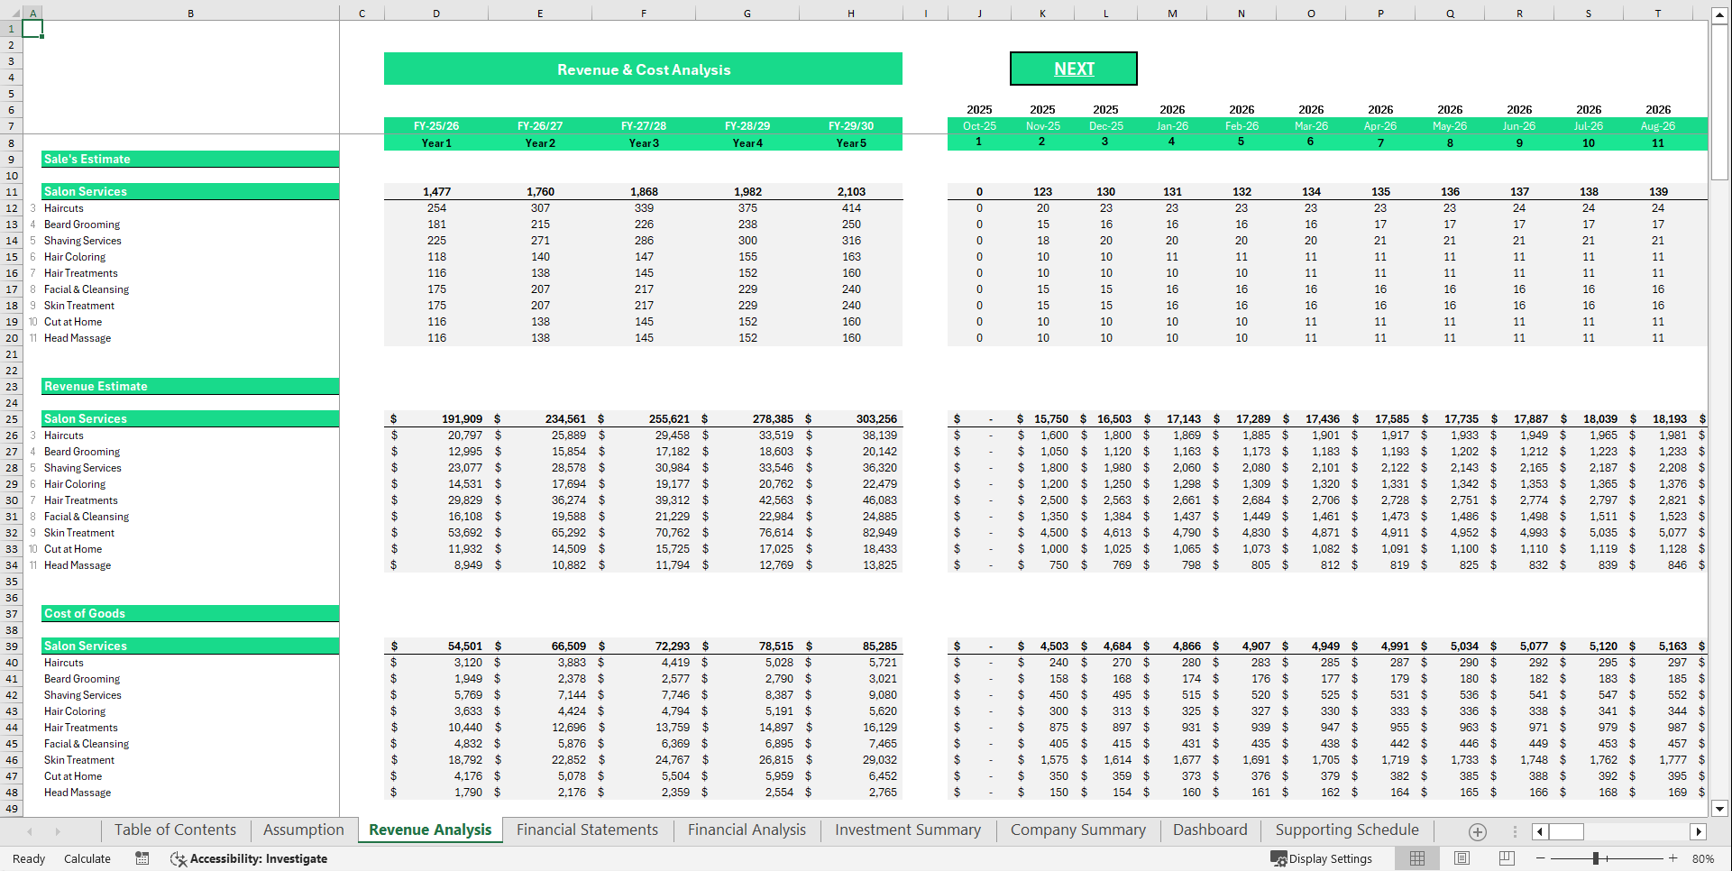Switch to Page Layout view icon
This screenshot has width=1732, height=871.
pos(1461,858)
